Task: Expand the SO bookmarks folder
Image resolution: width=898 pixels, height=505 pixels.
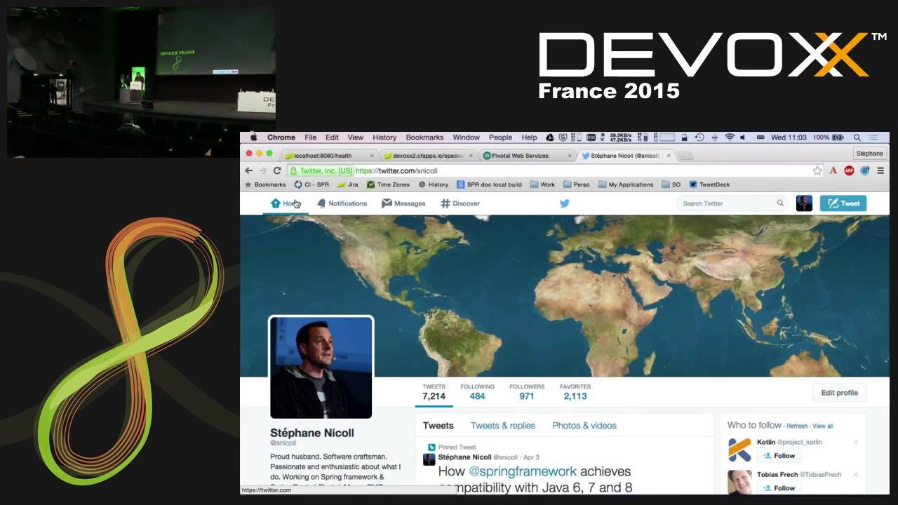Action: (671, 184)
